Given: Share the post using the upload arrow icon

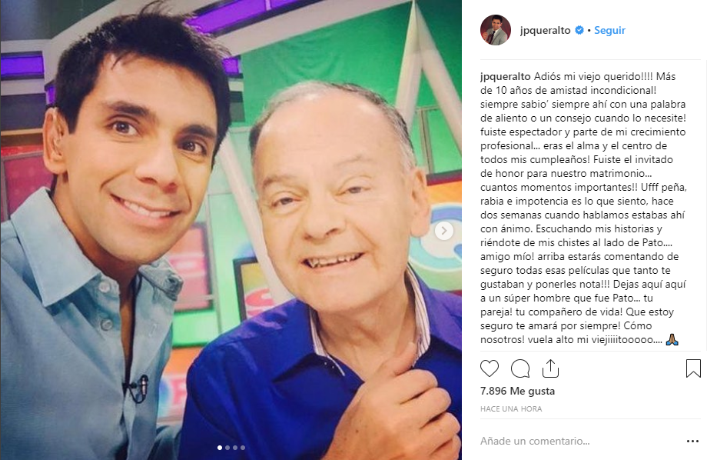Looking at the screenshot, I should click(550, 368).
